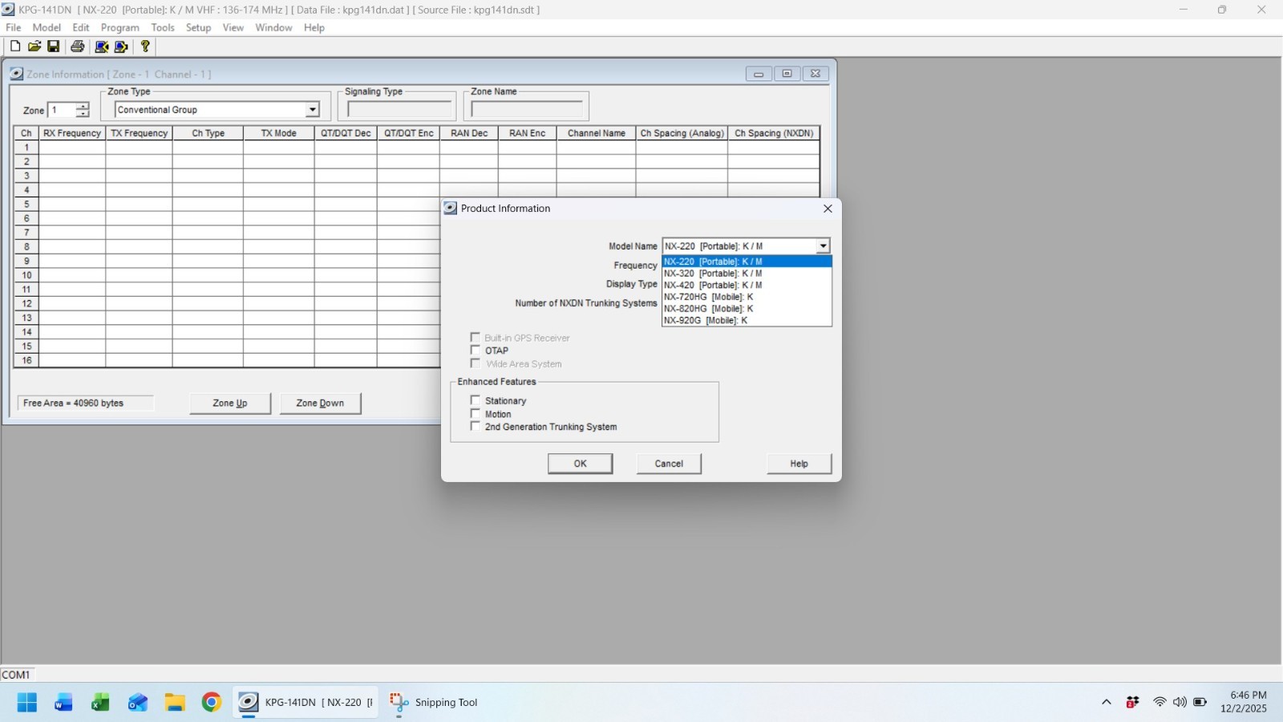1283x722 pixels.
Task: Open the File menu
Action: 14,27
